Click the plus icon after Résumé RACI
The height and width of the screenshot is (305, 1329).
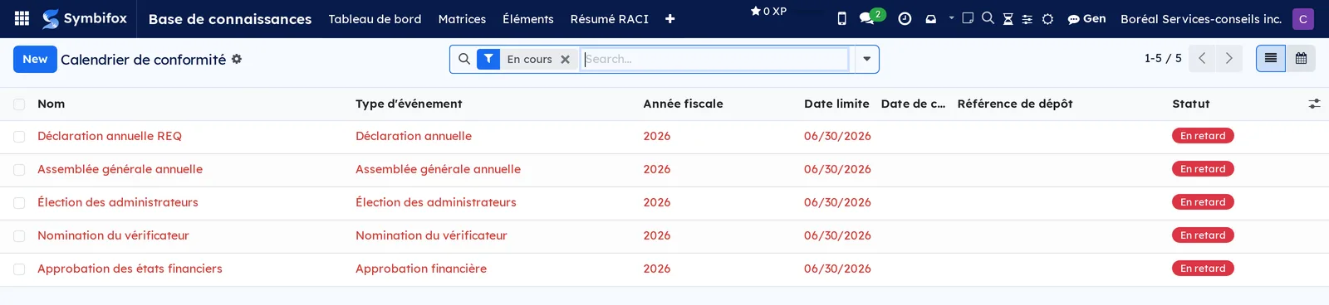click(670, 19)
